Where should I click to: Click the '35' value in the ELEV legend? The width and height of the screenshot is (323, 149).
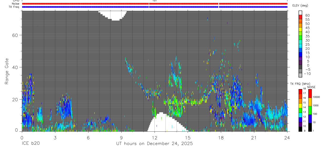click(307, 36)
